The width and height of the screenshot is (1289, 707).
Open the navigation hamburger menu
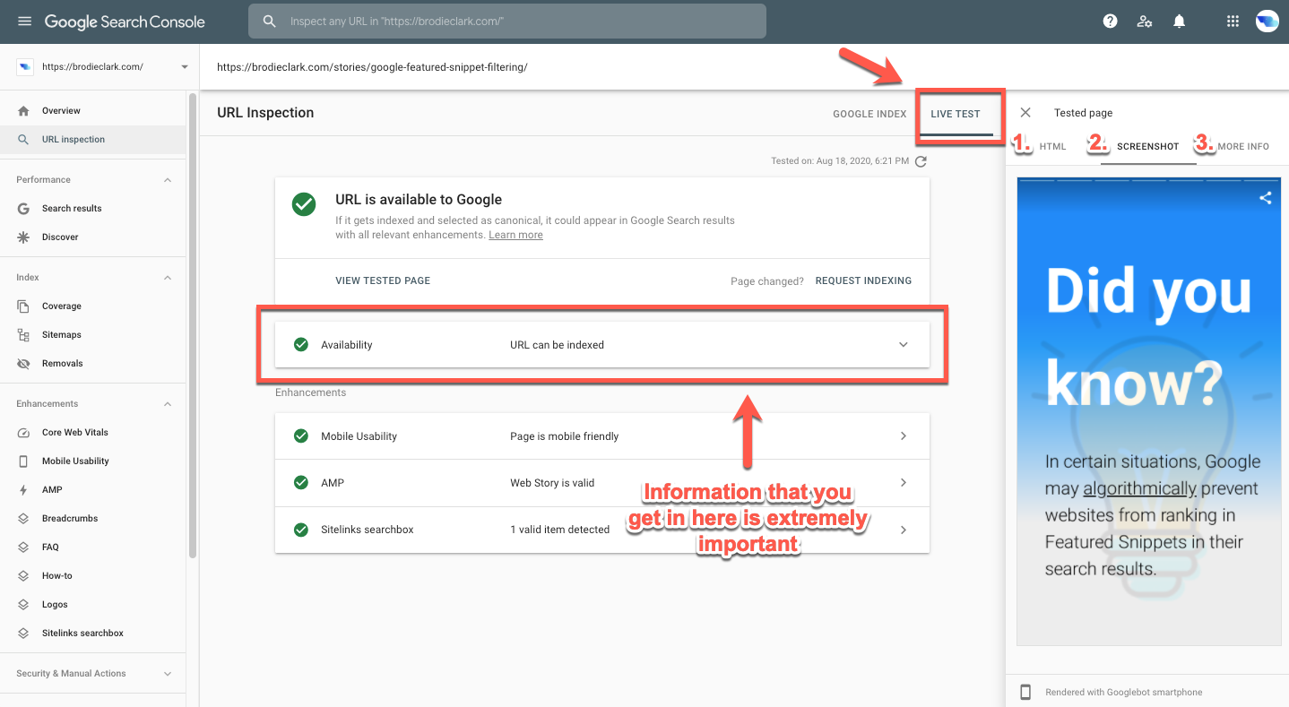pos(24,22)
